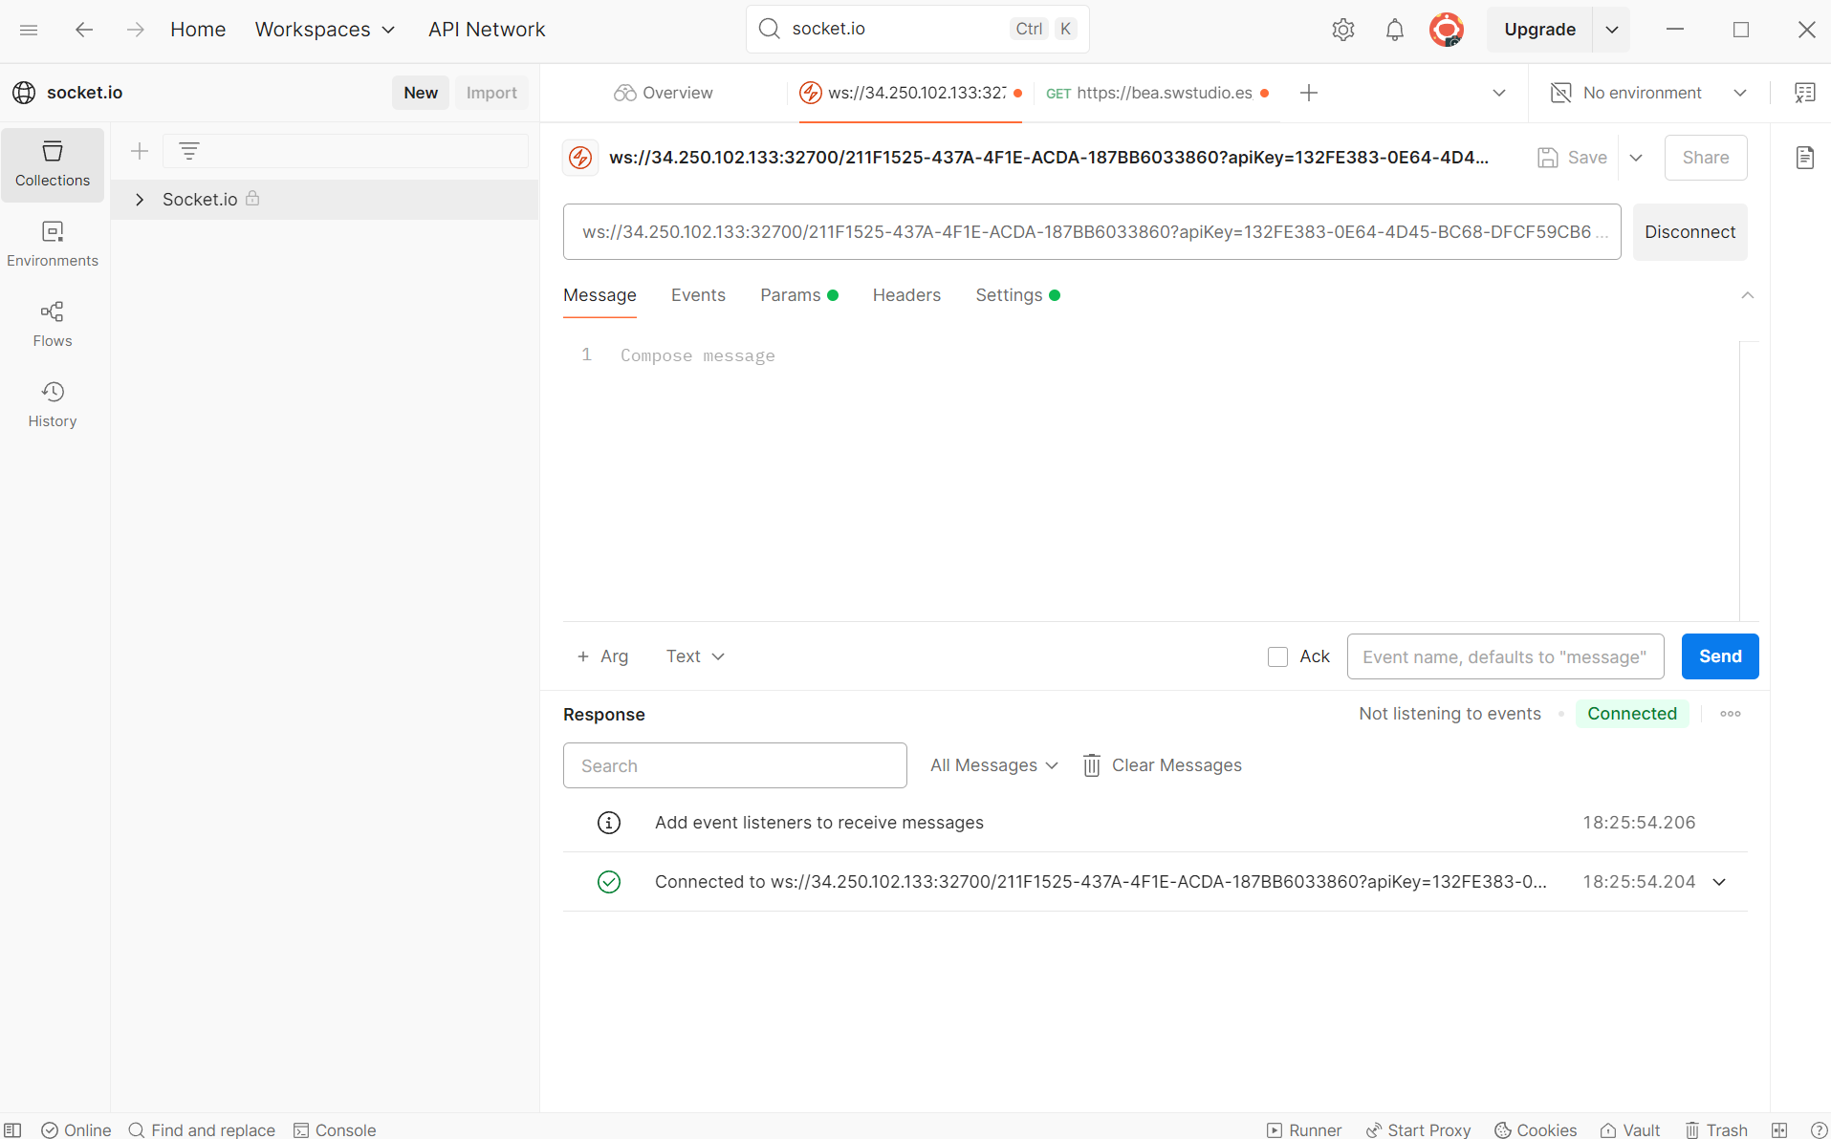1831x1139 pixels.
Task: Open the Save options dropdown arrow
Action: coord(1636,158)
